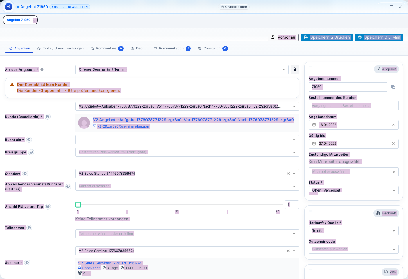Copy the Angebotsnummer with the copy icon
The height and width of the screenshot is (279, 408).
tap(393, 87)
